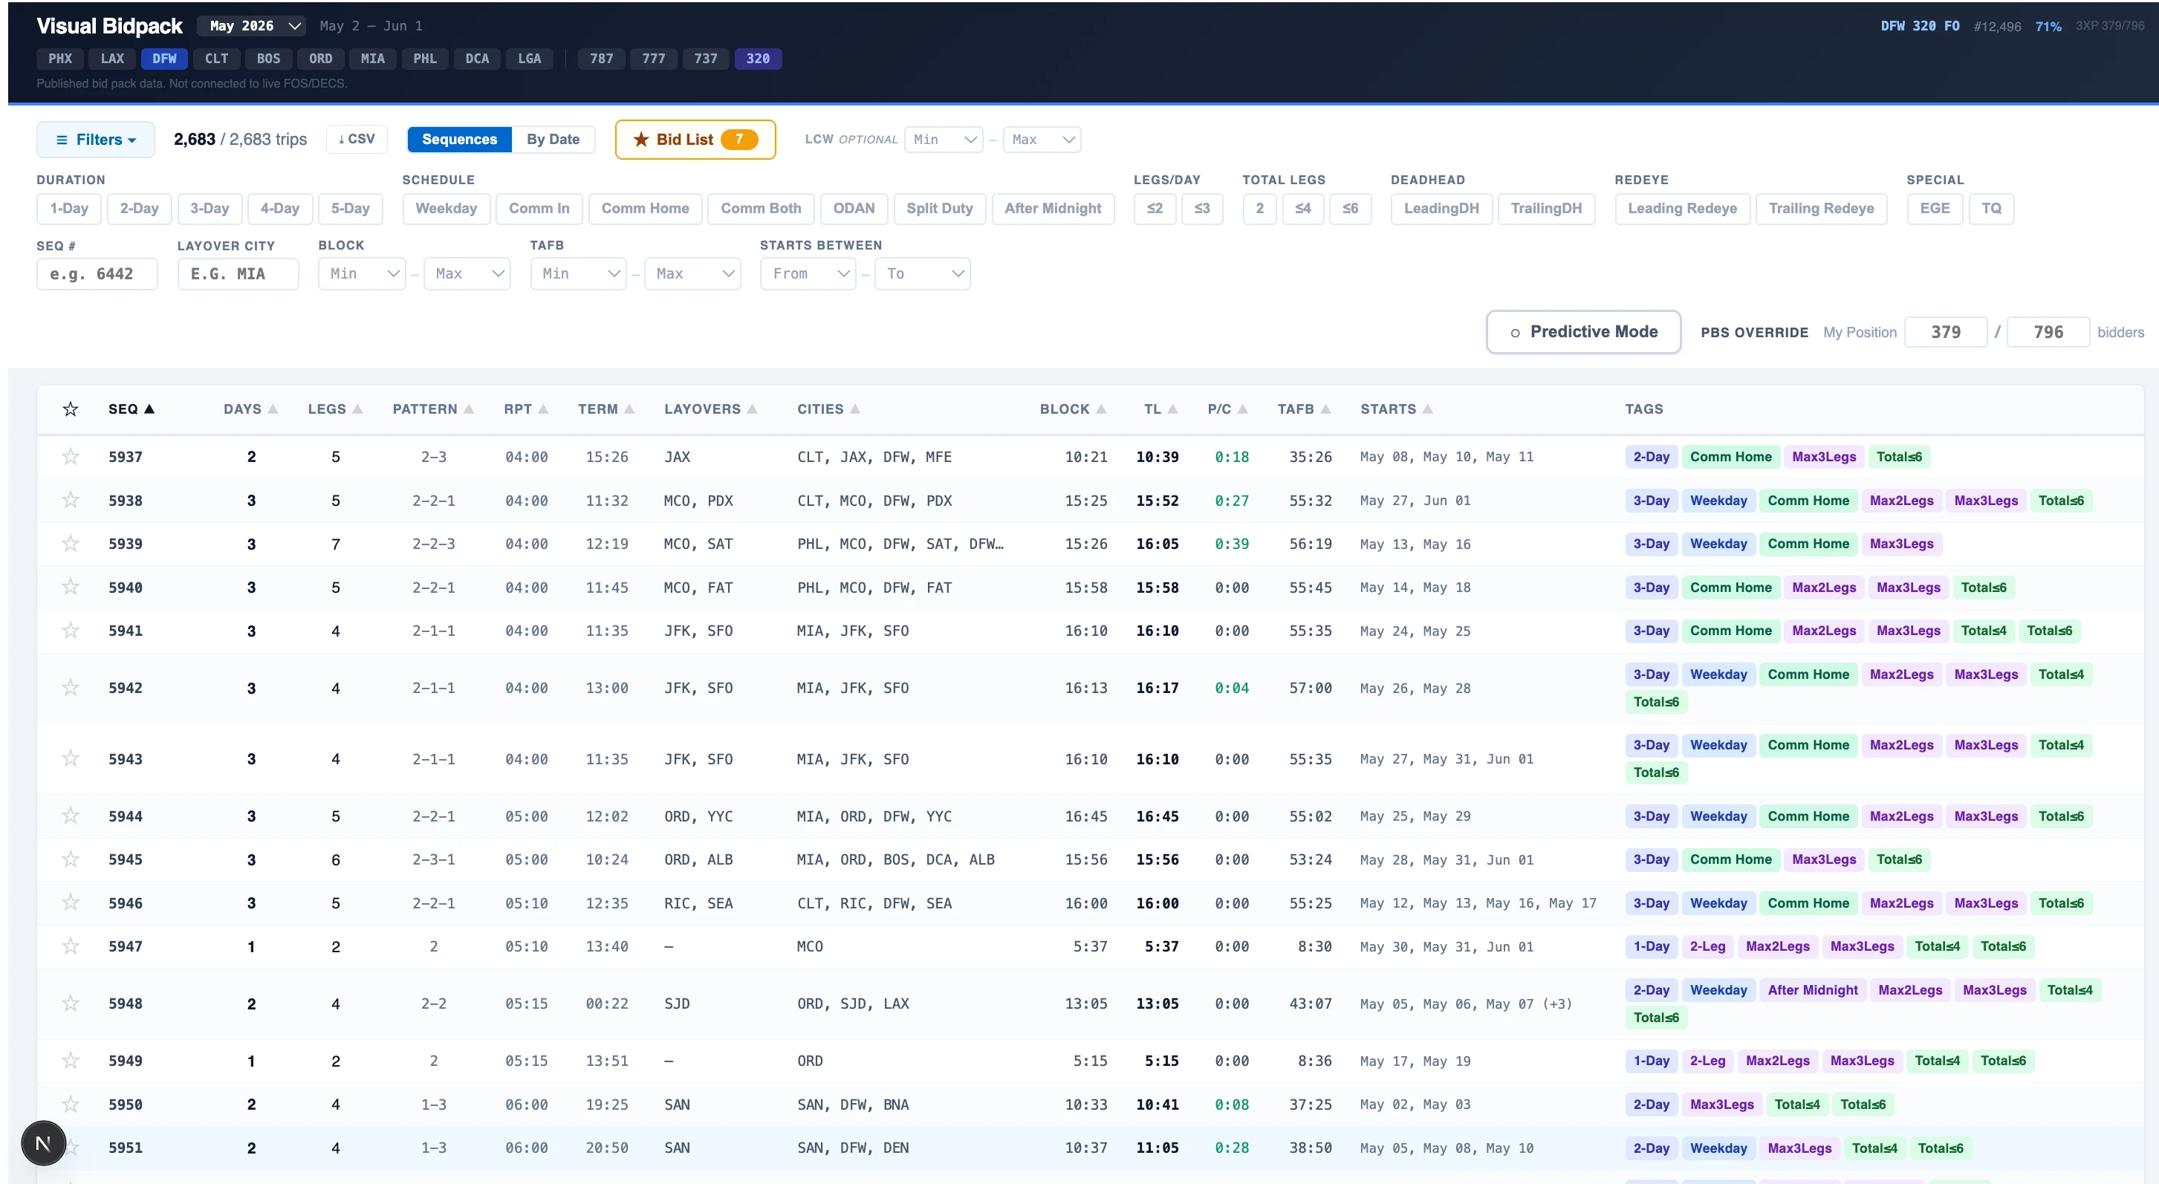Sort table by BLOCK column

1073,409
